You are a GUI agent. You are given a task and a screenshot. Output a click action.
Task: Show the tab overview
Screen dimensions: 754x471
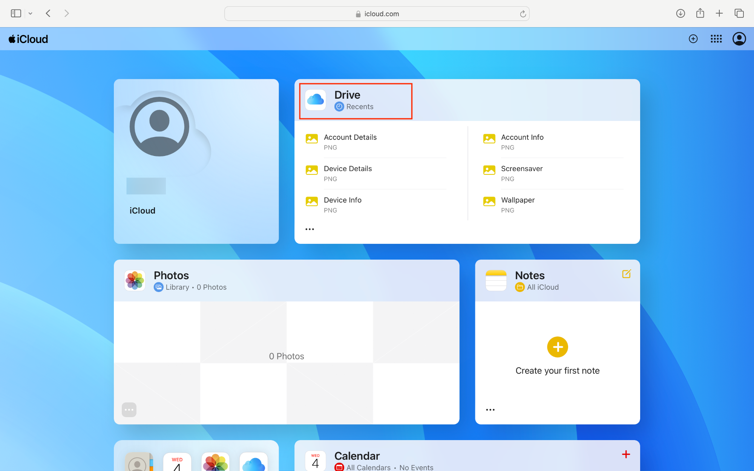tap(739, 14)
